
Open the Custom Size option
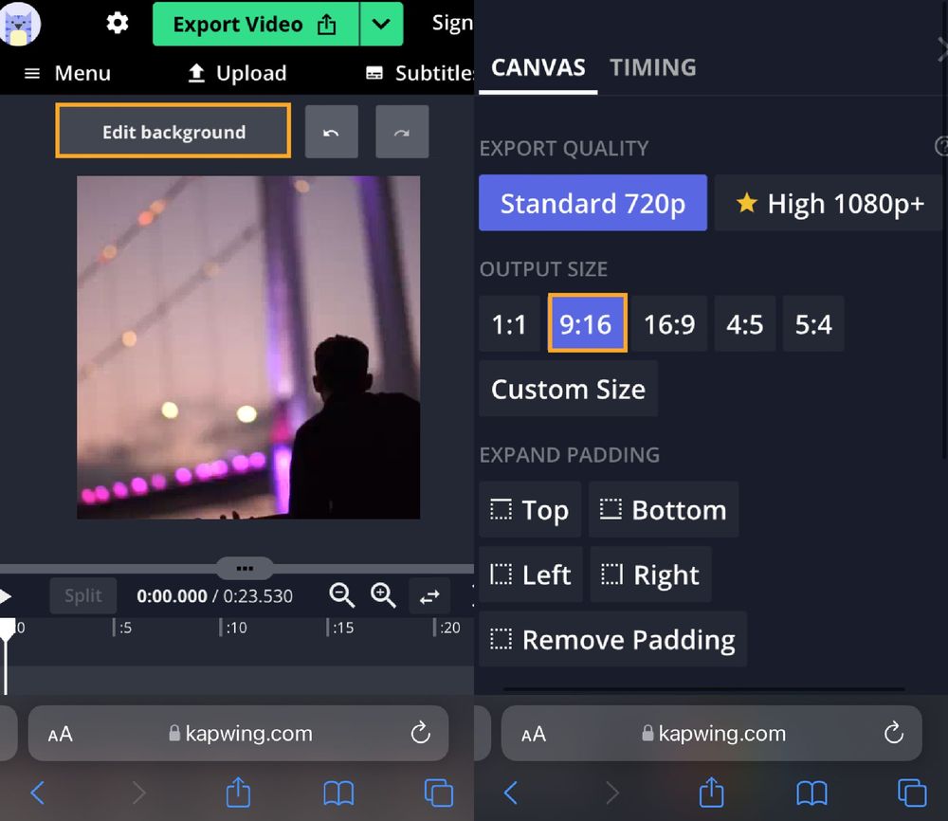(x=568, y=389)
